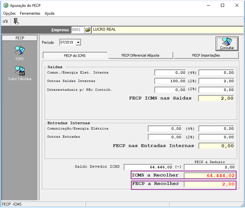The height and width of the screenshot is (208, 245).
Task: Click the FECP sidebar header button
Action: point(20,38)
